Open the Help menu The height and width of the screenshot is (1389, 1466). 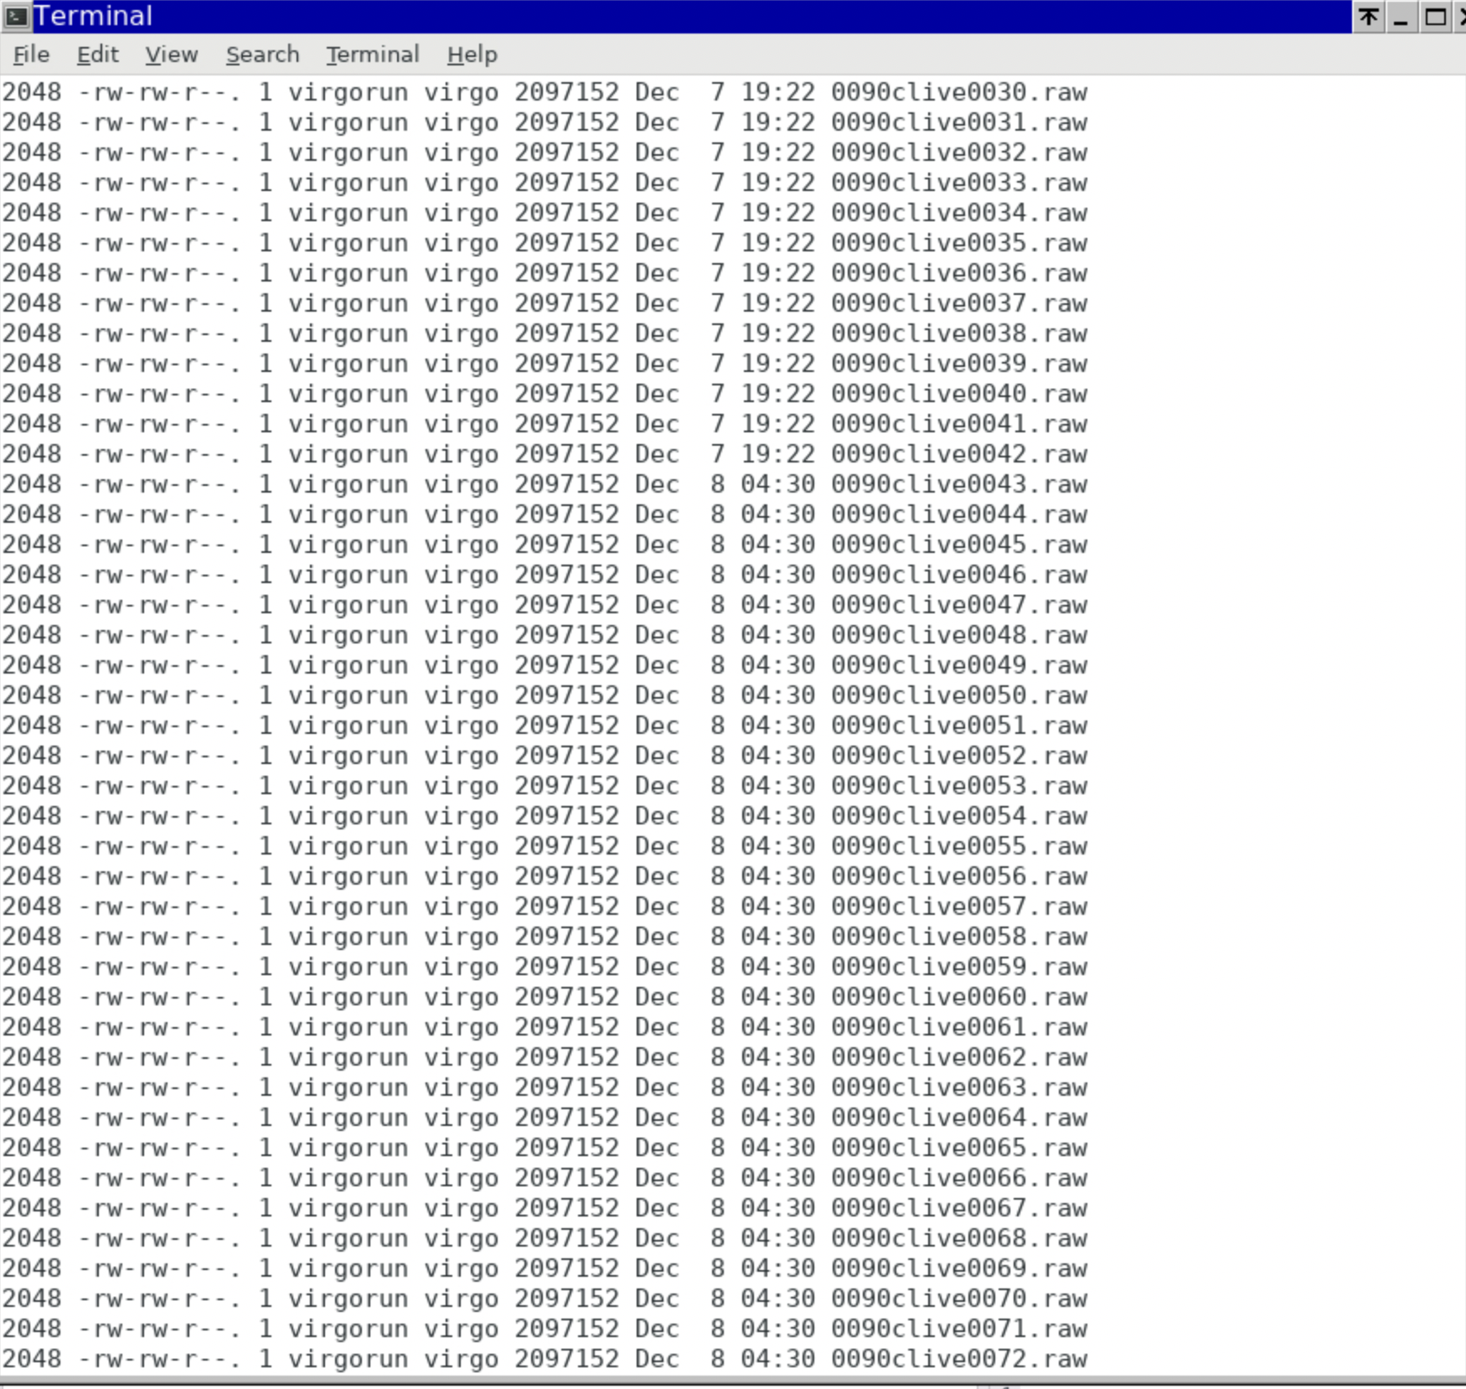(472, 54)
